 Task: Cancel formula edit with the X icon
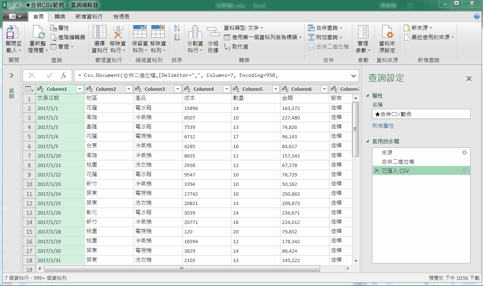32,76
